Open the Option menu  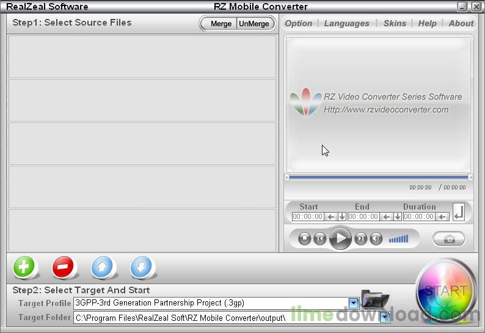tap(299, 23)
